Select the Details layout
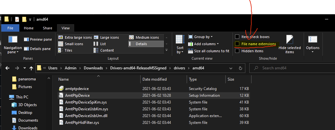This screenshot has height=130, width=335. [146, 44]
